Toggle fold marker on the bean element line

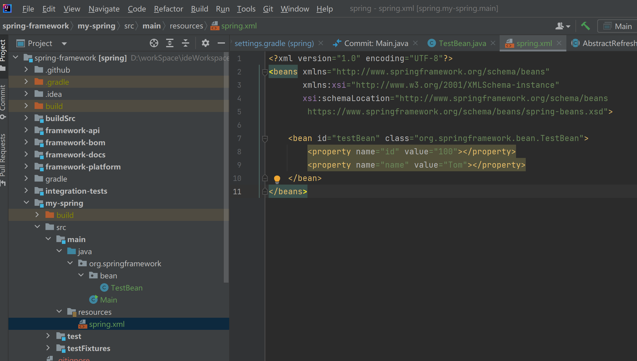[x=265, y=139]
